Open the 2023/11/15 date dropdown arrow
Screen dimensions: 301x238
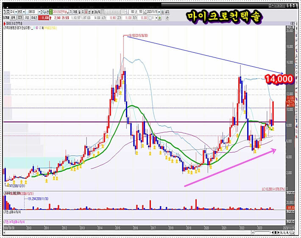click(159, 12)
